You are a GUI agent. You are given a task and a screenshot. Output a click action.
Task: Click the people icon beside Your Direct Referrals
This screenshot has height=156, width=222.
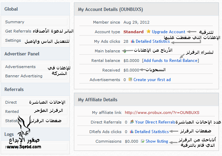tap(132, 122)
